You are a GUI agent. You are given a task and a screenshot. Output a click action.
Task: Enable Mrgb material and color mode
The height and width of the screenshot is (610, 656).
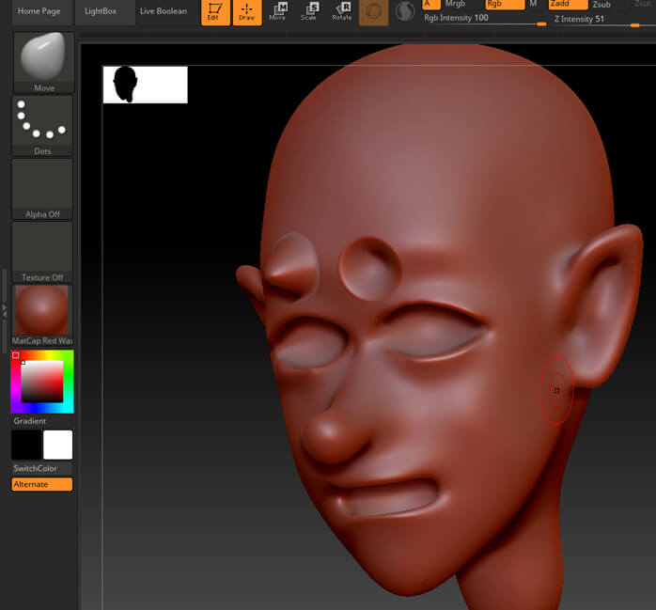pyautogui.click(x=456, y=5)
